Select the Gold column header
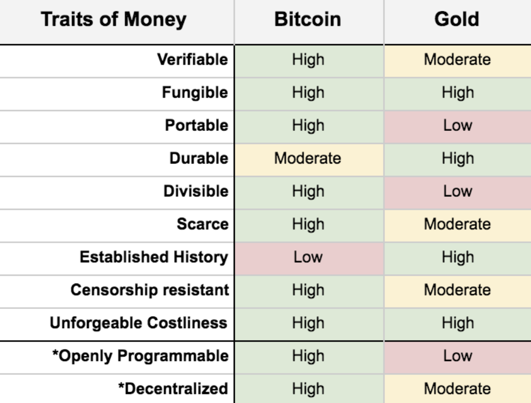The width and height of the screenshot is (531, 403). click(458, 21)
